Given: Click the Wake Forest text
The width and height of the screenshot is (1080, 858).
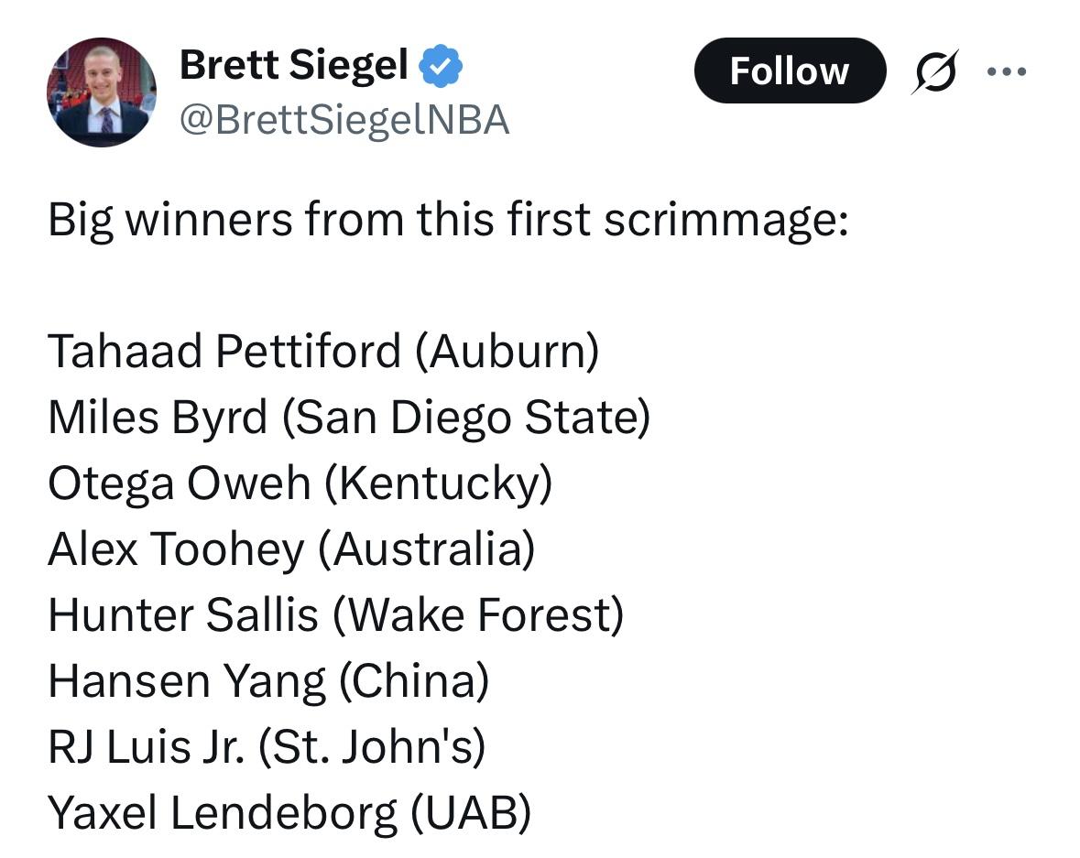Looking at the screenshot, I should 477,615.
